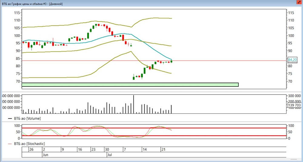The width and height of the screenshot is (303, 162).
Task: Click the ВТБ ао [Volume] legend
Action: tap(25, 118)
